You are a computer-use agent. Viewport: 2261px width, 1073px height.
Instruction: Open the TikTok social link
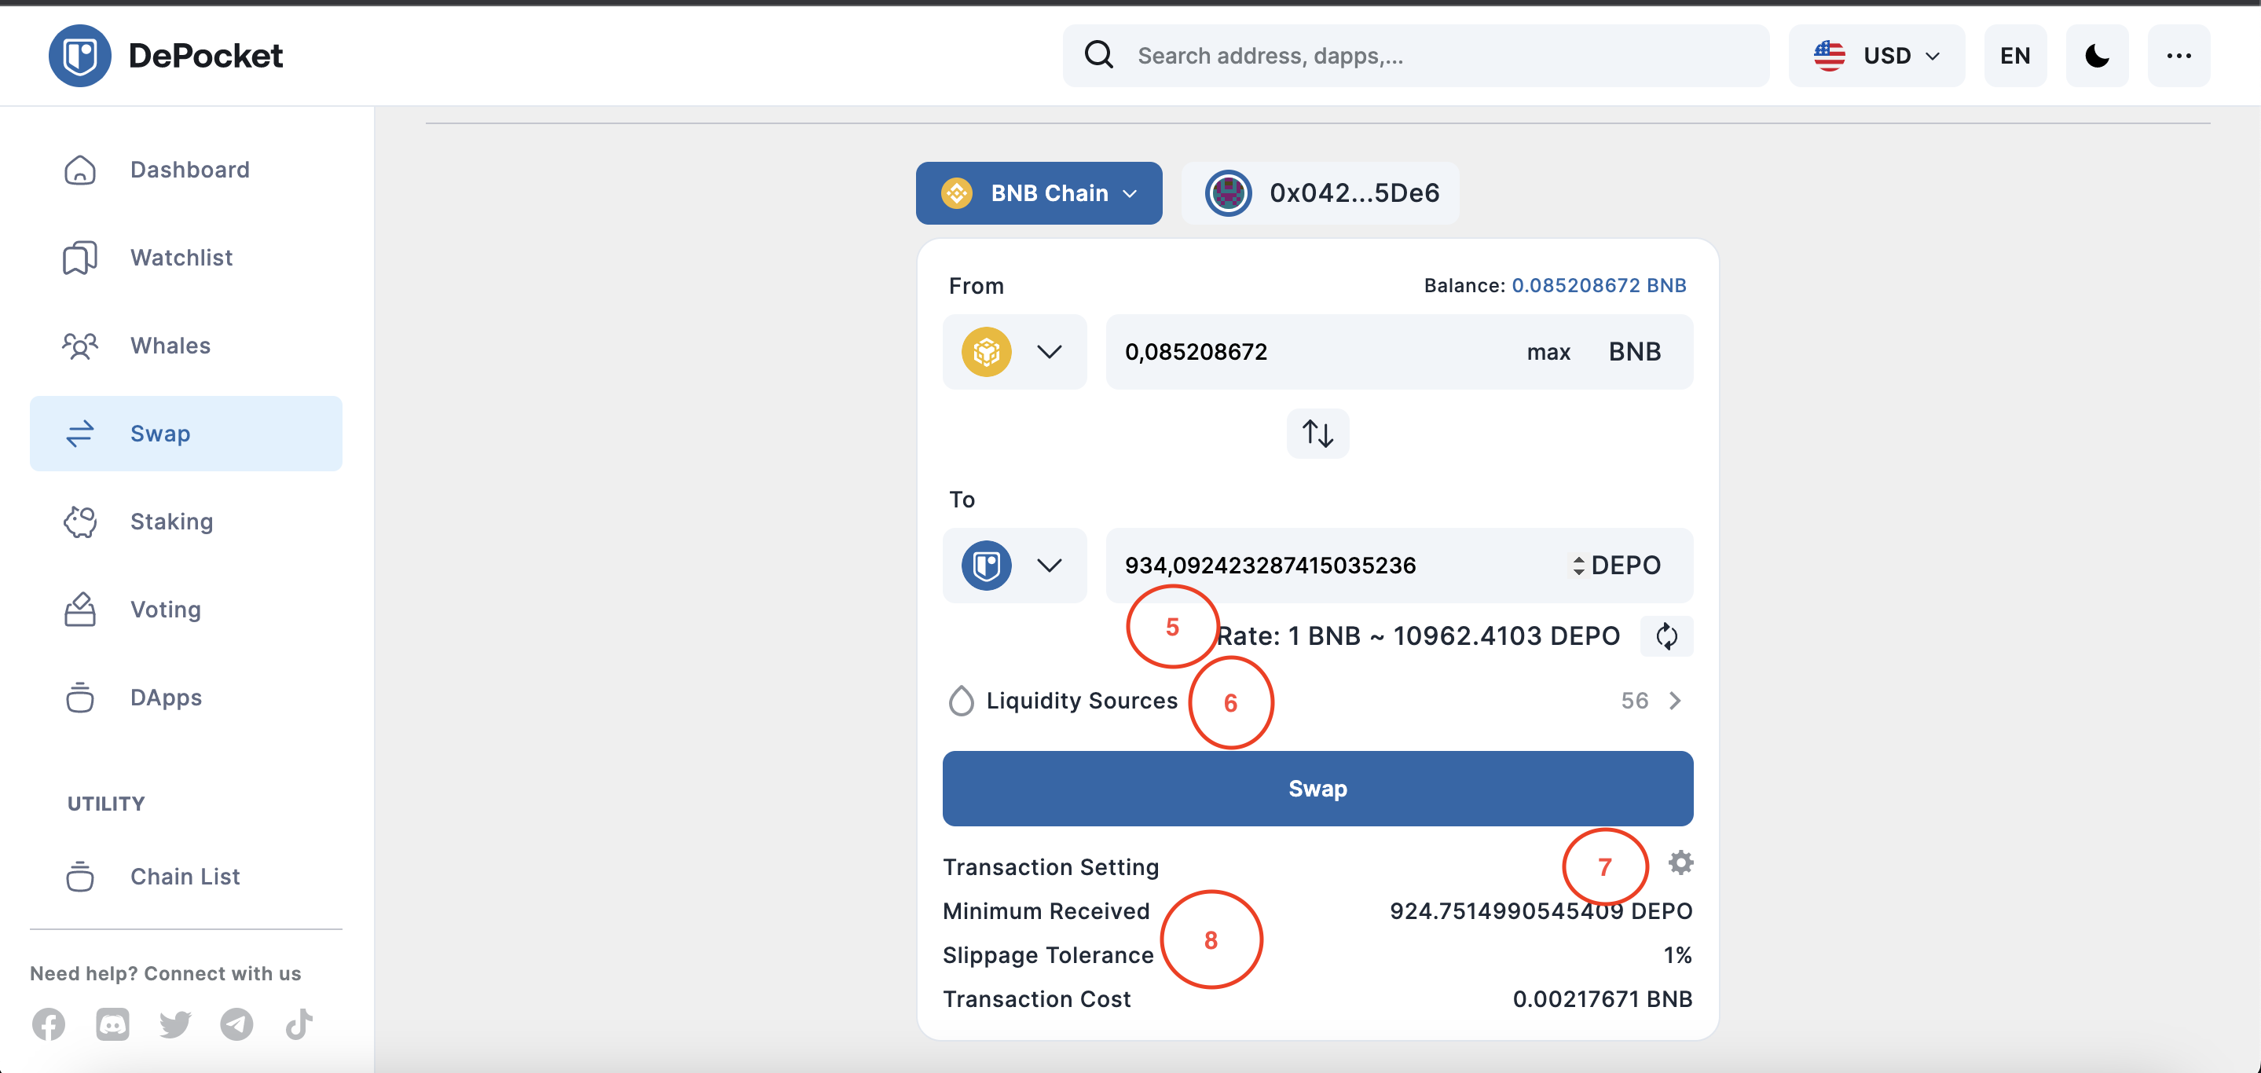click(299, 1024)
